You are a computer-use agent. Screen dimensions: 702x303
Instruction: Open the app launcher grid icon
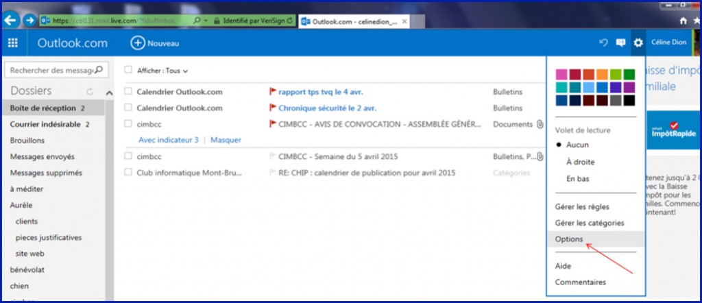[12, 43]
